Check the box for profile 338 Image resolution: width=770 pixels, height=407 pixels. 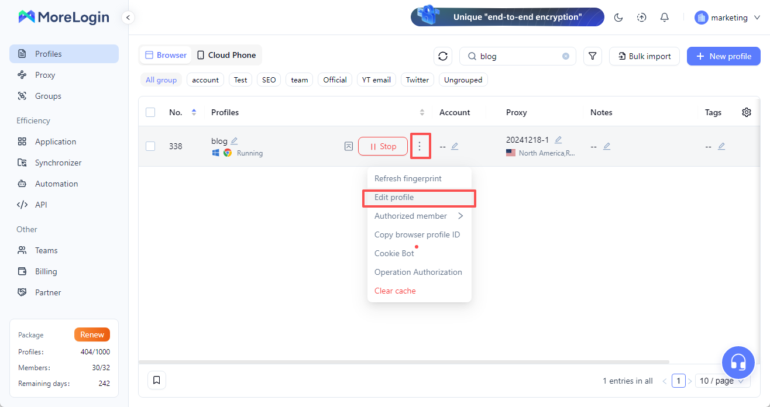(x=150, y=146)
